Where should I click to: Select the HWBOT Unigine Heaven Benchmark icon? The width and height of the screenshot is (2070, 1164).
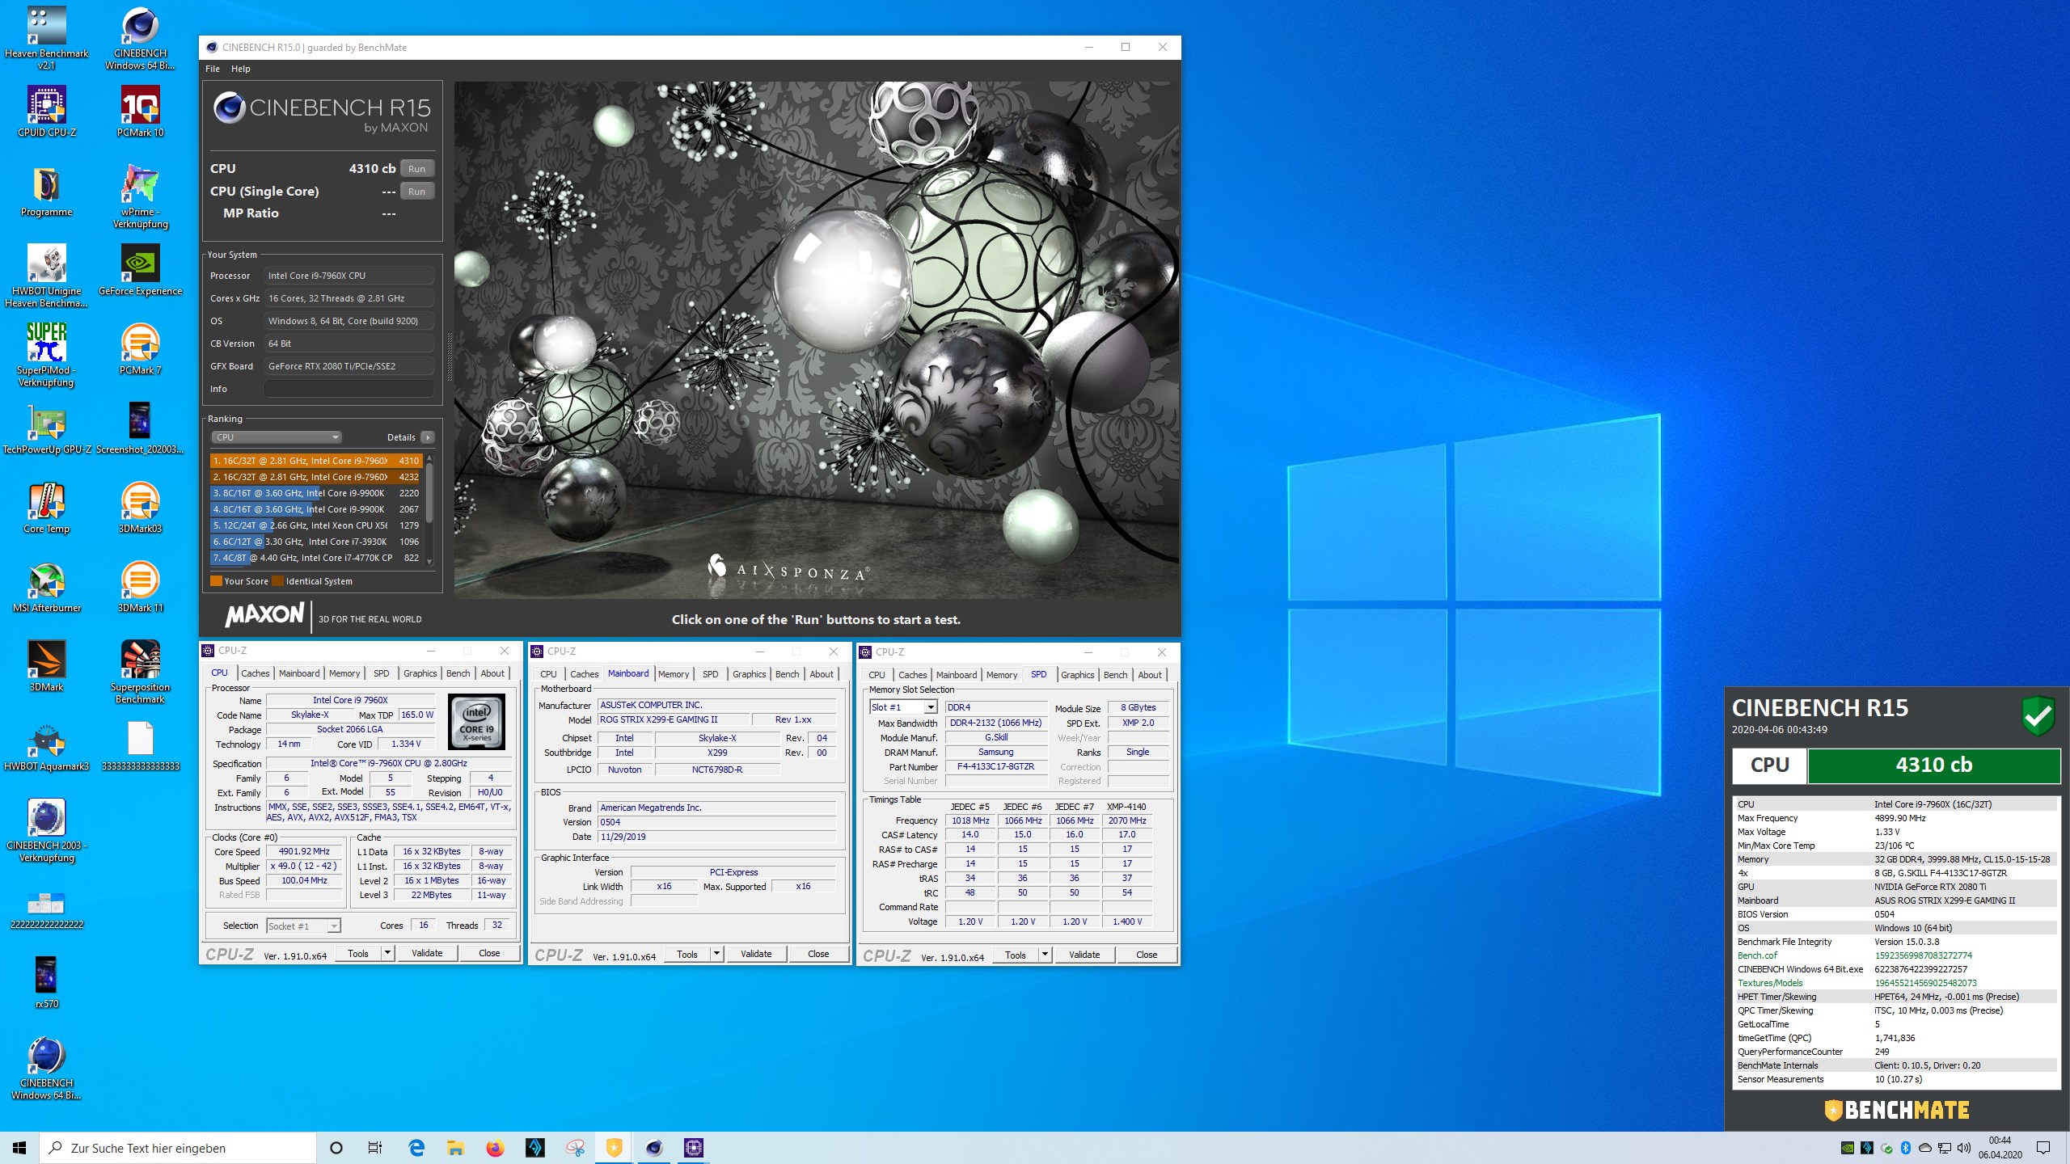coord(46,276)
